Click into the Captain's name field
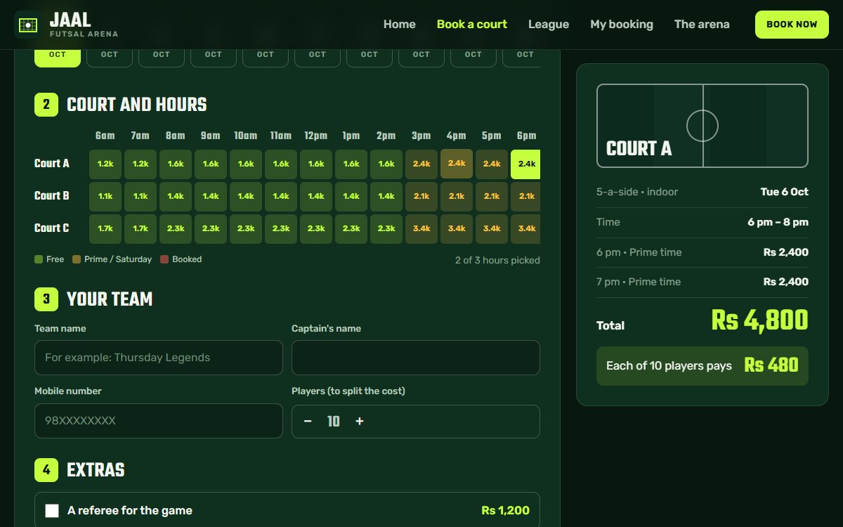This screenshot has width=843, height=527. tap(416, 358)
